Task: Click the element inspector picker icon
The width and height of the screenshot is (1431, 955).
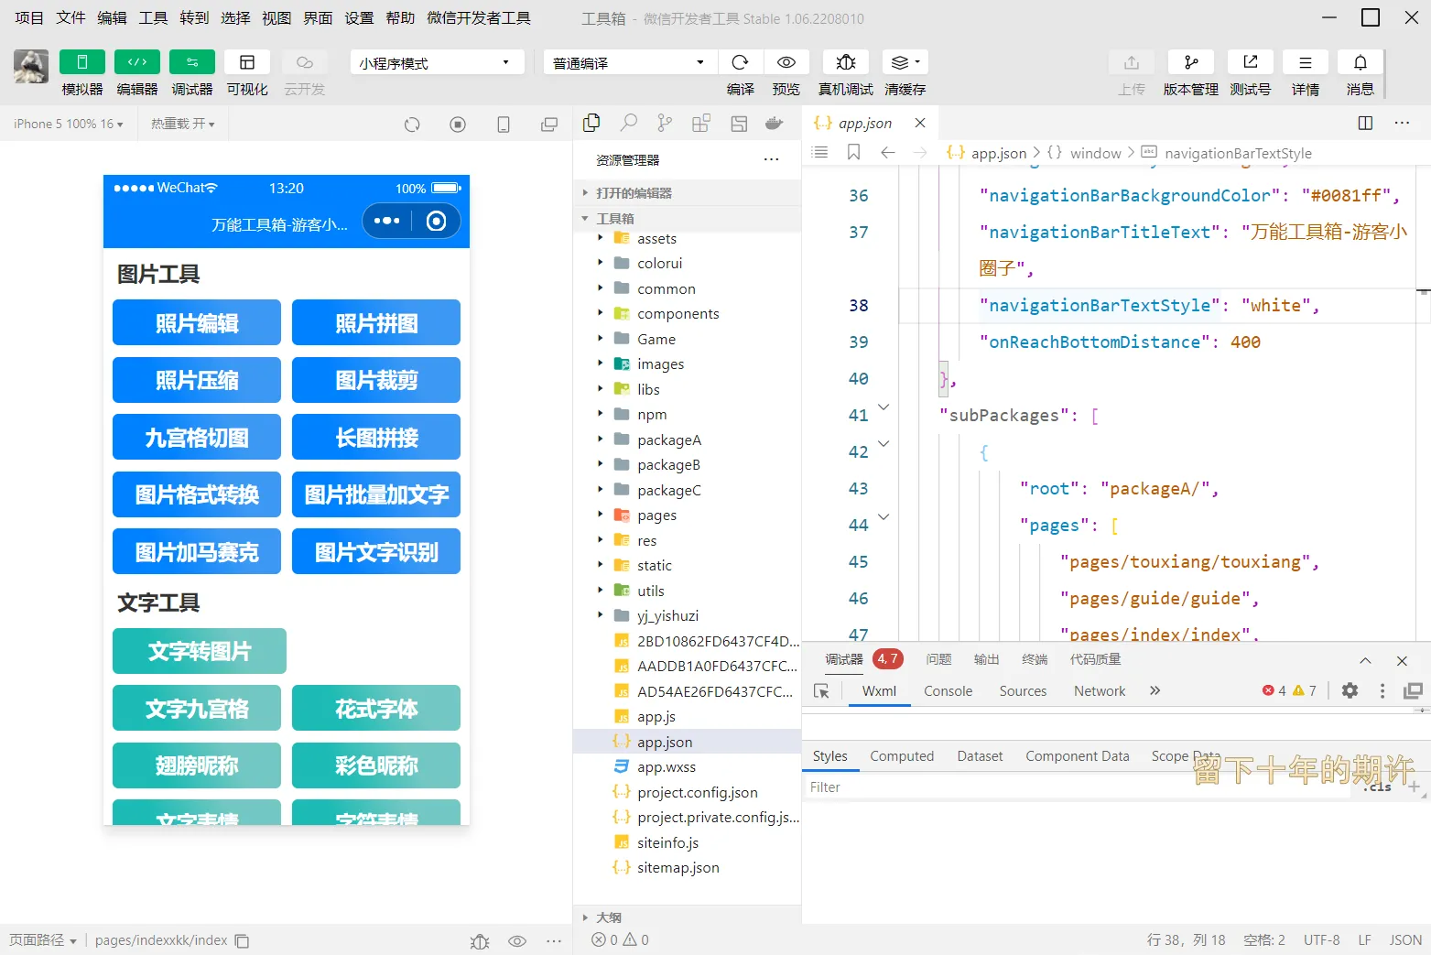Action: 821,691
